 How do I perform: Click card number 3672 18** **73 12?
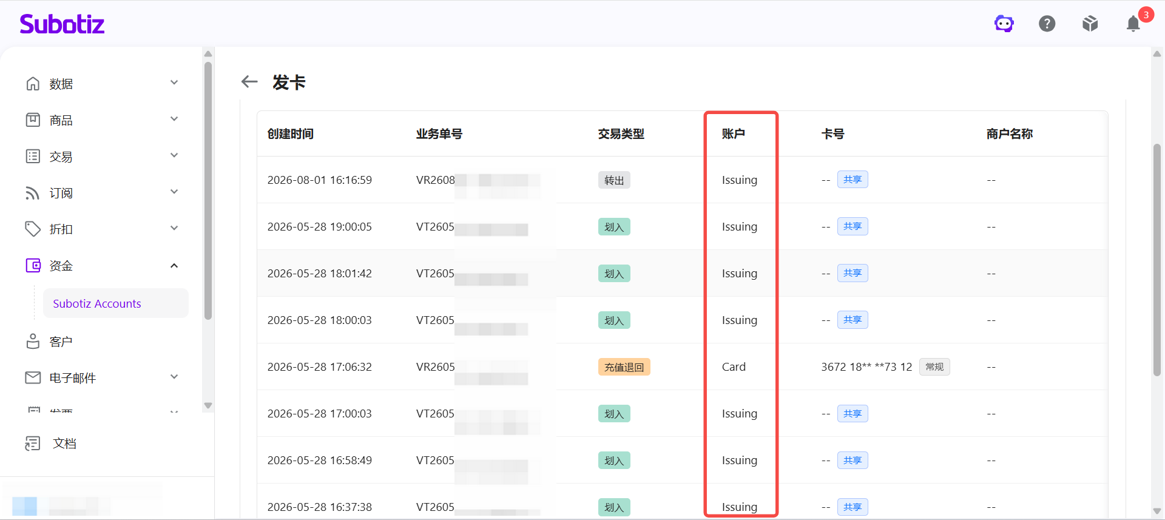coord(866,366)
